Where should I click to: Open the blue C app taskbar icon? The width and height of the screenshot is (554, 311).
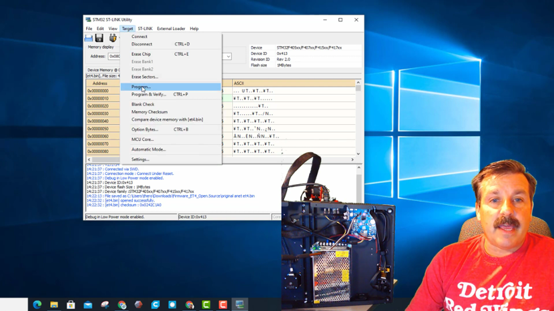[x=156, y=304]
